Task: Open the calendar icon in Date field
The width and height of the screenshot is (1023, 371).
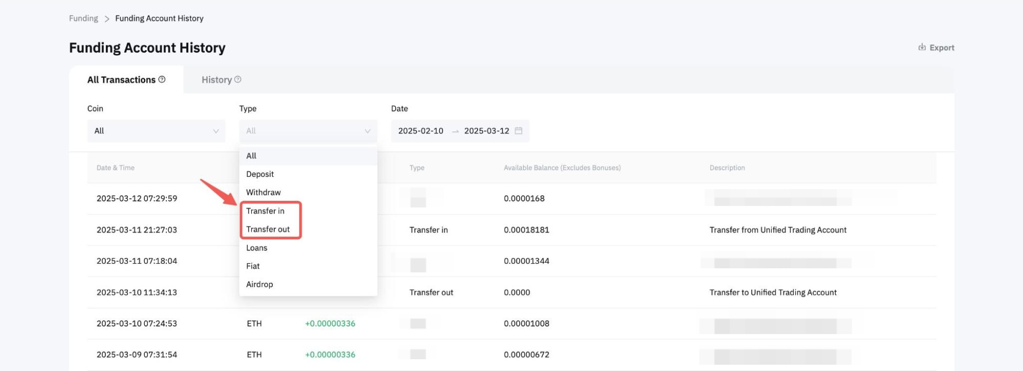Action: coord(518,131)
